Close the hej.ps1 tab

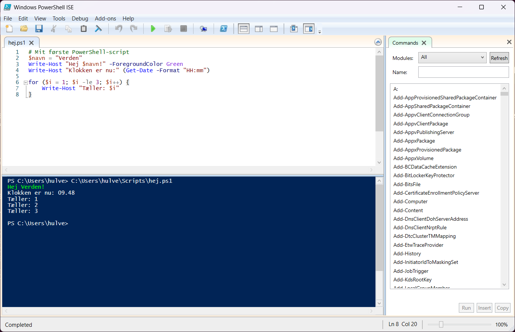coord(32,43)
